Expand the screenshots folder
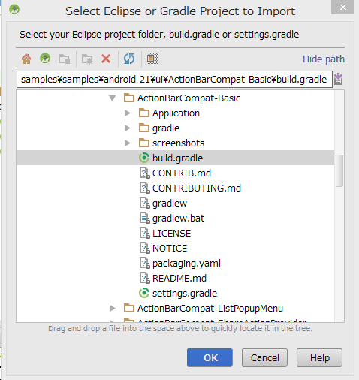The width and height of the screenshot is (359, 380). pos(128,143)
